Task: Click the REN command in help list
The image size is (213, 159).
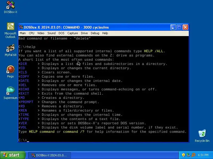Action: pos(24,111)
